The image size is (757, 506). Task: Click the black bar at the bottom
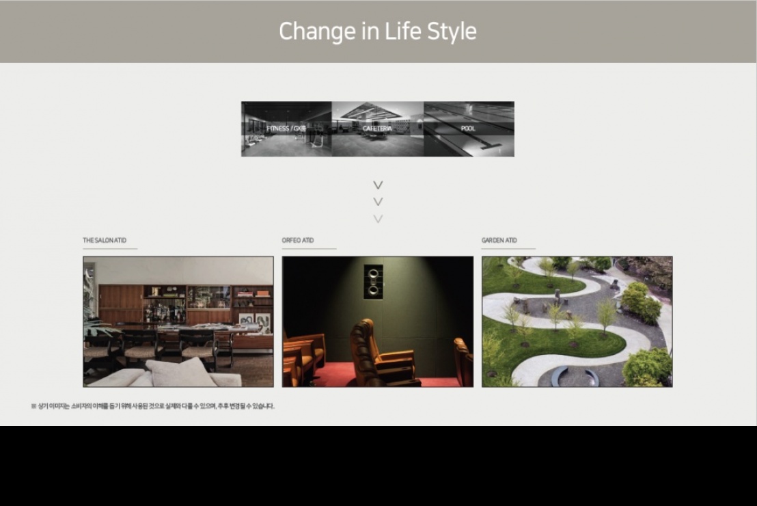click(x=378, y=466)
